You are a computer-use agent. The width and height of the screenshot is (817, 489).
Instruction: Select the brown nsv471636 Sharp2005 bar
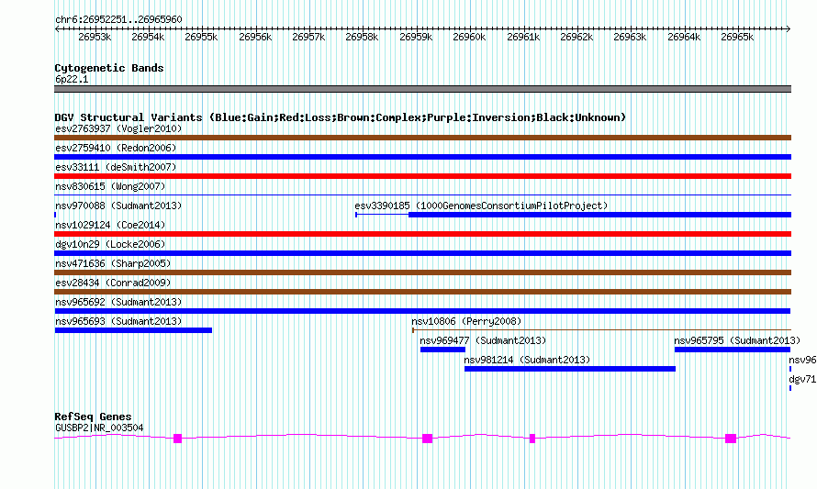[422, 272]
